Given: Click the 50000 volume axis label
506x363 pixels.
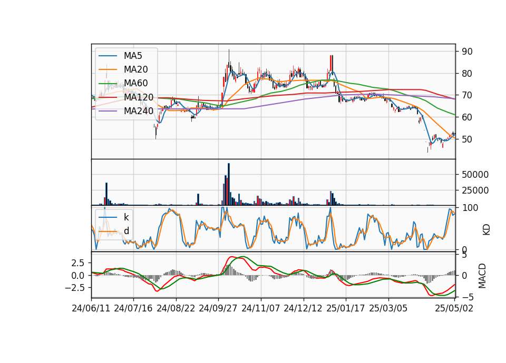Looking at the screenshot, I should point(475,175).
